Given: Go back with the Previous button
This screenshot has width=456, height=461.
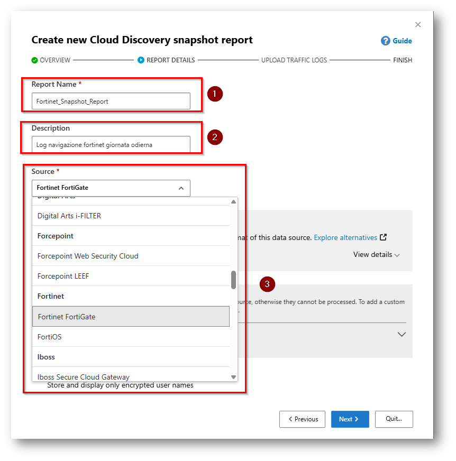Looking at the screenshot, I should pyautogui.click(x=303, y=419).
